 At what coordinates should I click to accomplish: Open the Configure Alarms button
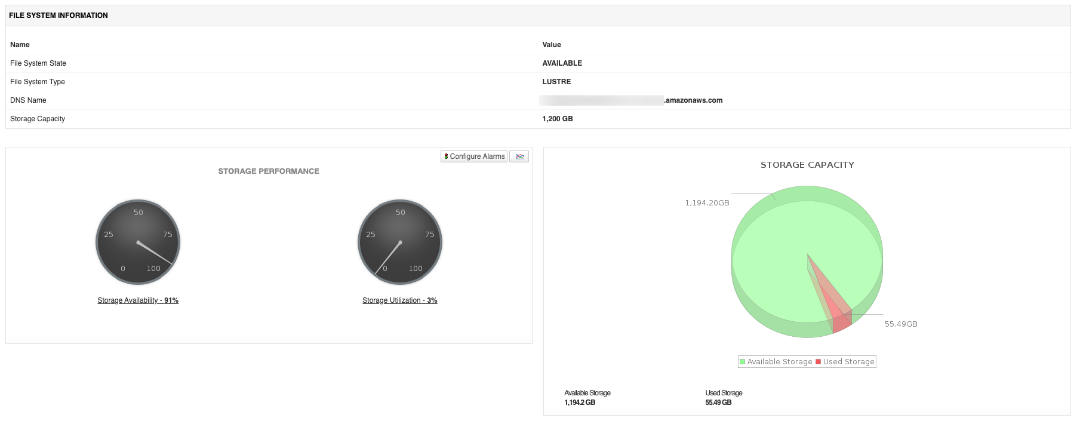474,156
